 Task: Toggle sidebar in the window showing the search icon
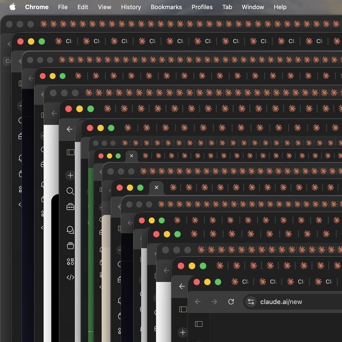(70, 152)
